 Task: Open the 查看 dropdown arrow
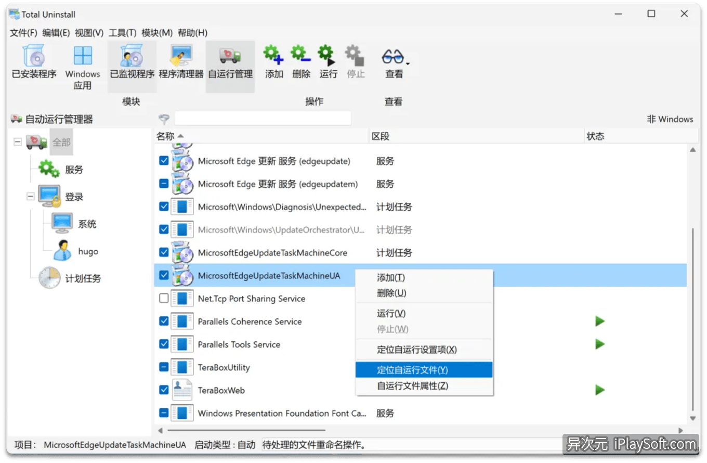point(407,62)
